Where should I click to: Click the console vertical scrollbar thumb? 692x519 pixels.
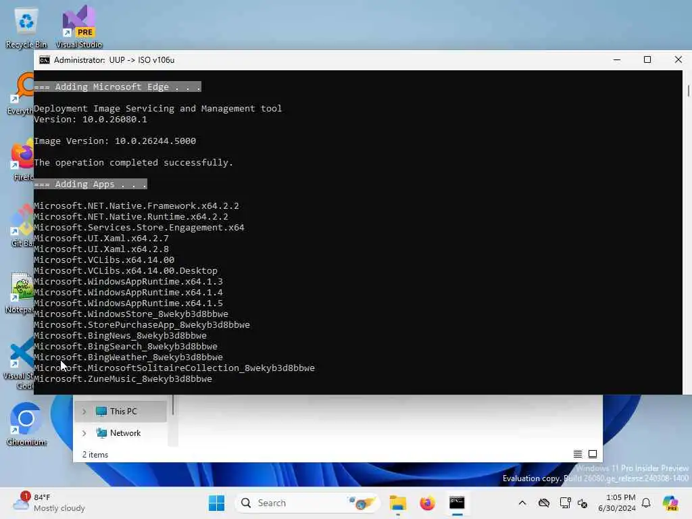687,91
